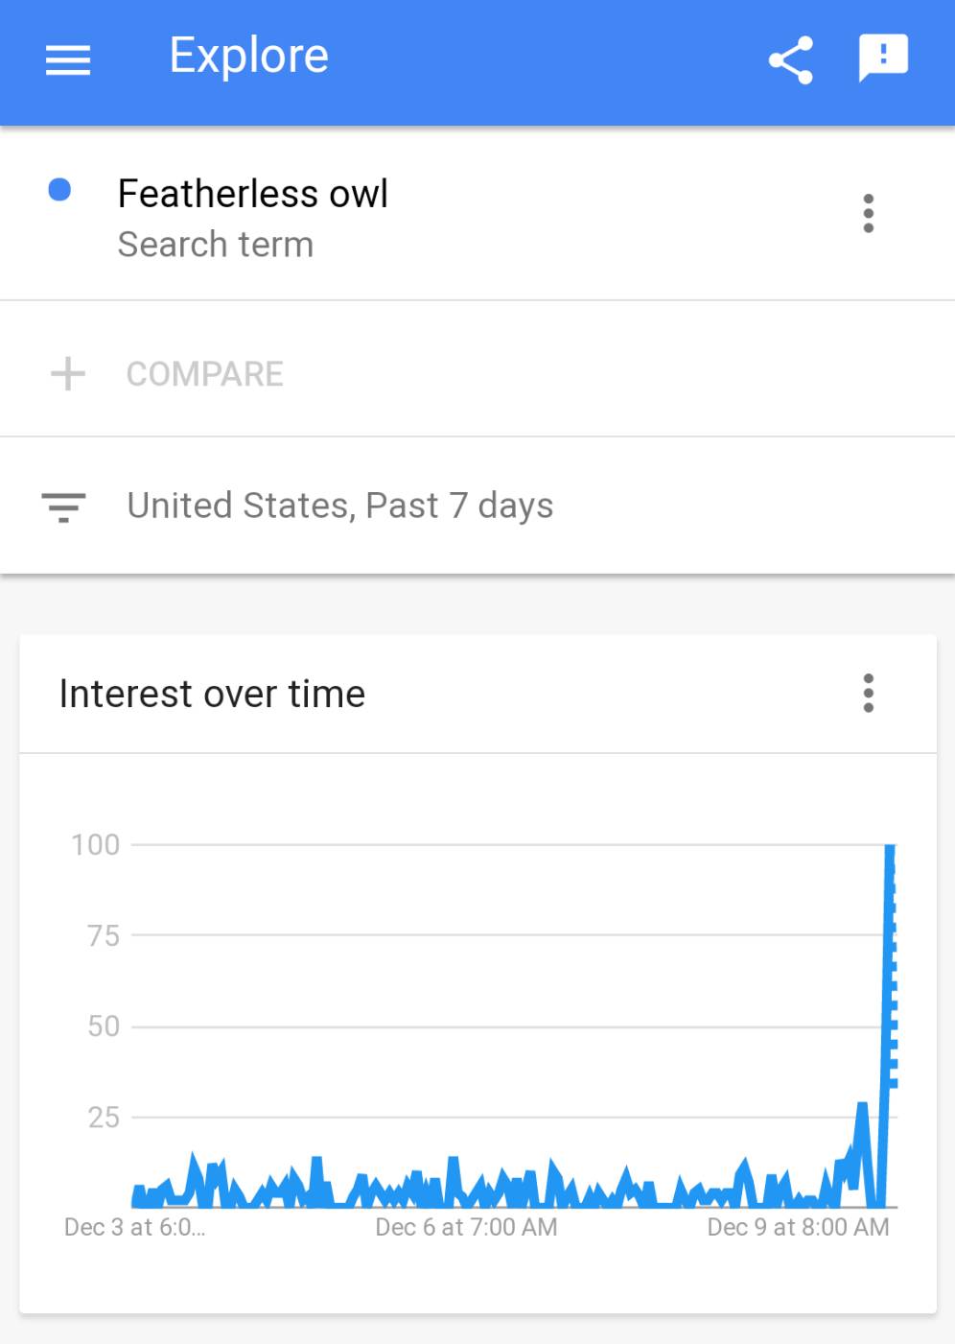Click the COMPARE button
This screenshot has width=955, height=1344.
[x=204, y=373]
